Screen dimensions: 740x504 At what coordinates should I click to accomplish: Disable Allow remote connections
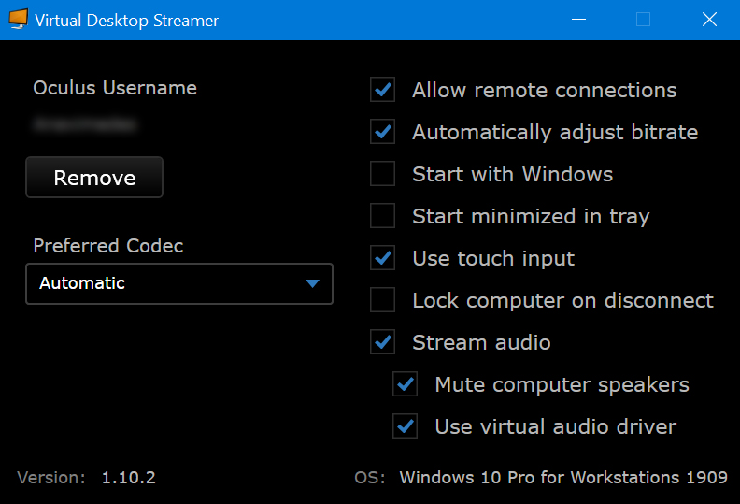coord(383,91)
